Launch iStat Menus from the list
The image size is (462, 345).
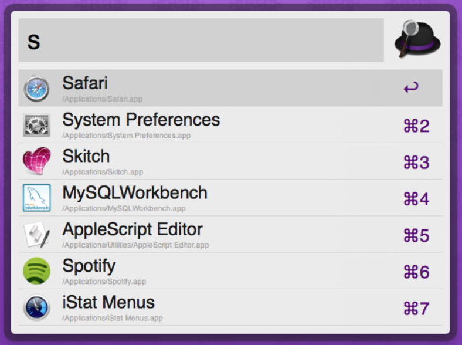(108, 303)
